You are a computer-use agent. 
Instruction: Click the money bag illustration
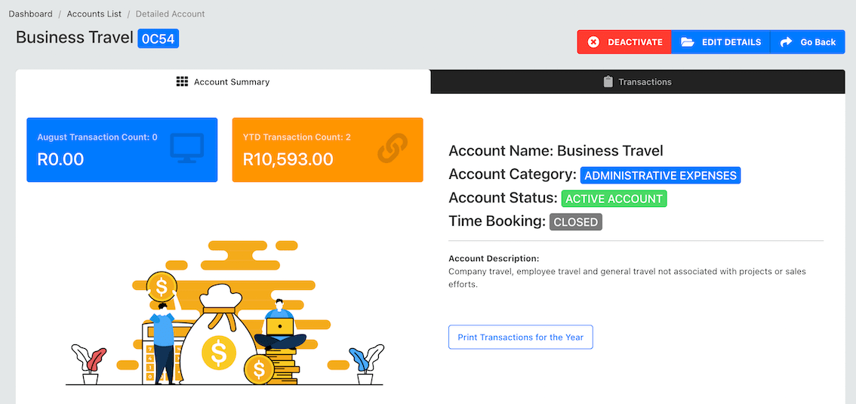coord(219,336)
